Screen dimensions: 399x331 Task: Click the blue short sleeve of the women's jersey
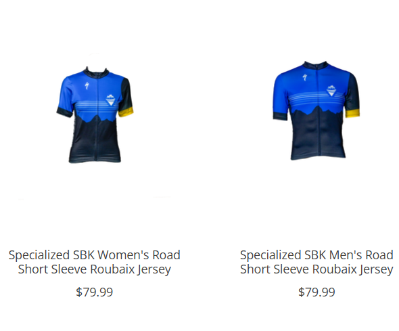(x=66, y=94)
